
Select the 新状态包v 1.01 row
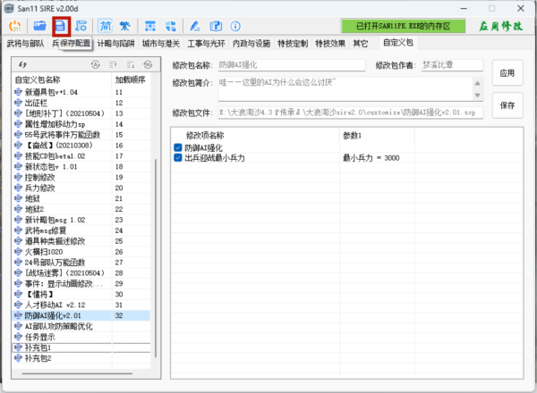pyautogui.click(x=81, y=166)
